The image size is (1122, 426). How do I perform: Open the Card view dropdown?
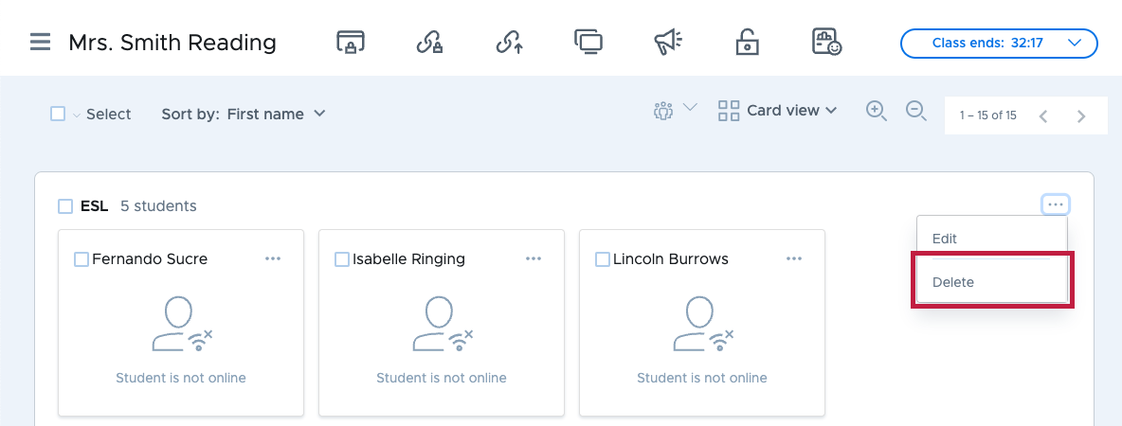778,111
